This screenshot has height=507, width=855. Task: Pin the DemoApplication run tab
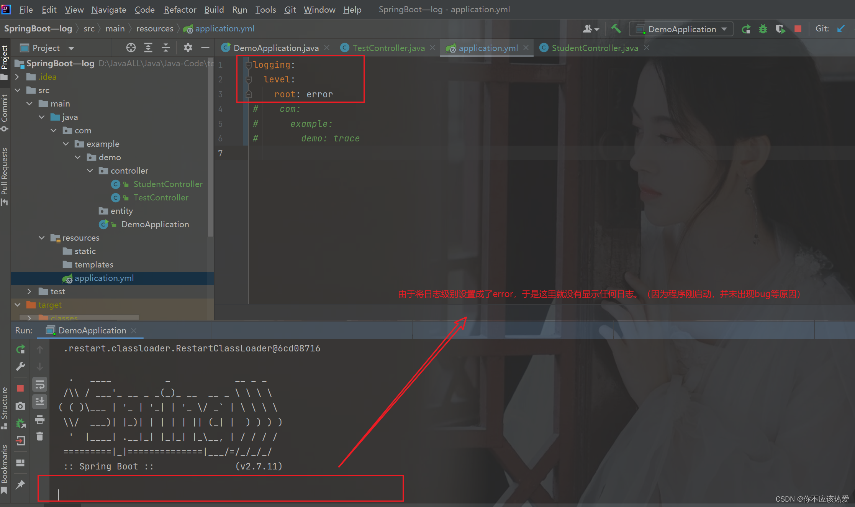click(x=20, y=484)
